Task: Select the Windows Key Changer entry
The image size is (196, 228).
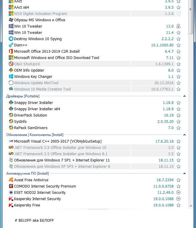Action: coord(33,76)
